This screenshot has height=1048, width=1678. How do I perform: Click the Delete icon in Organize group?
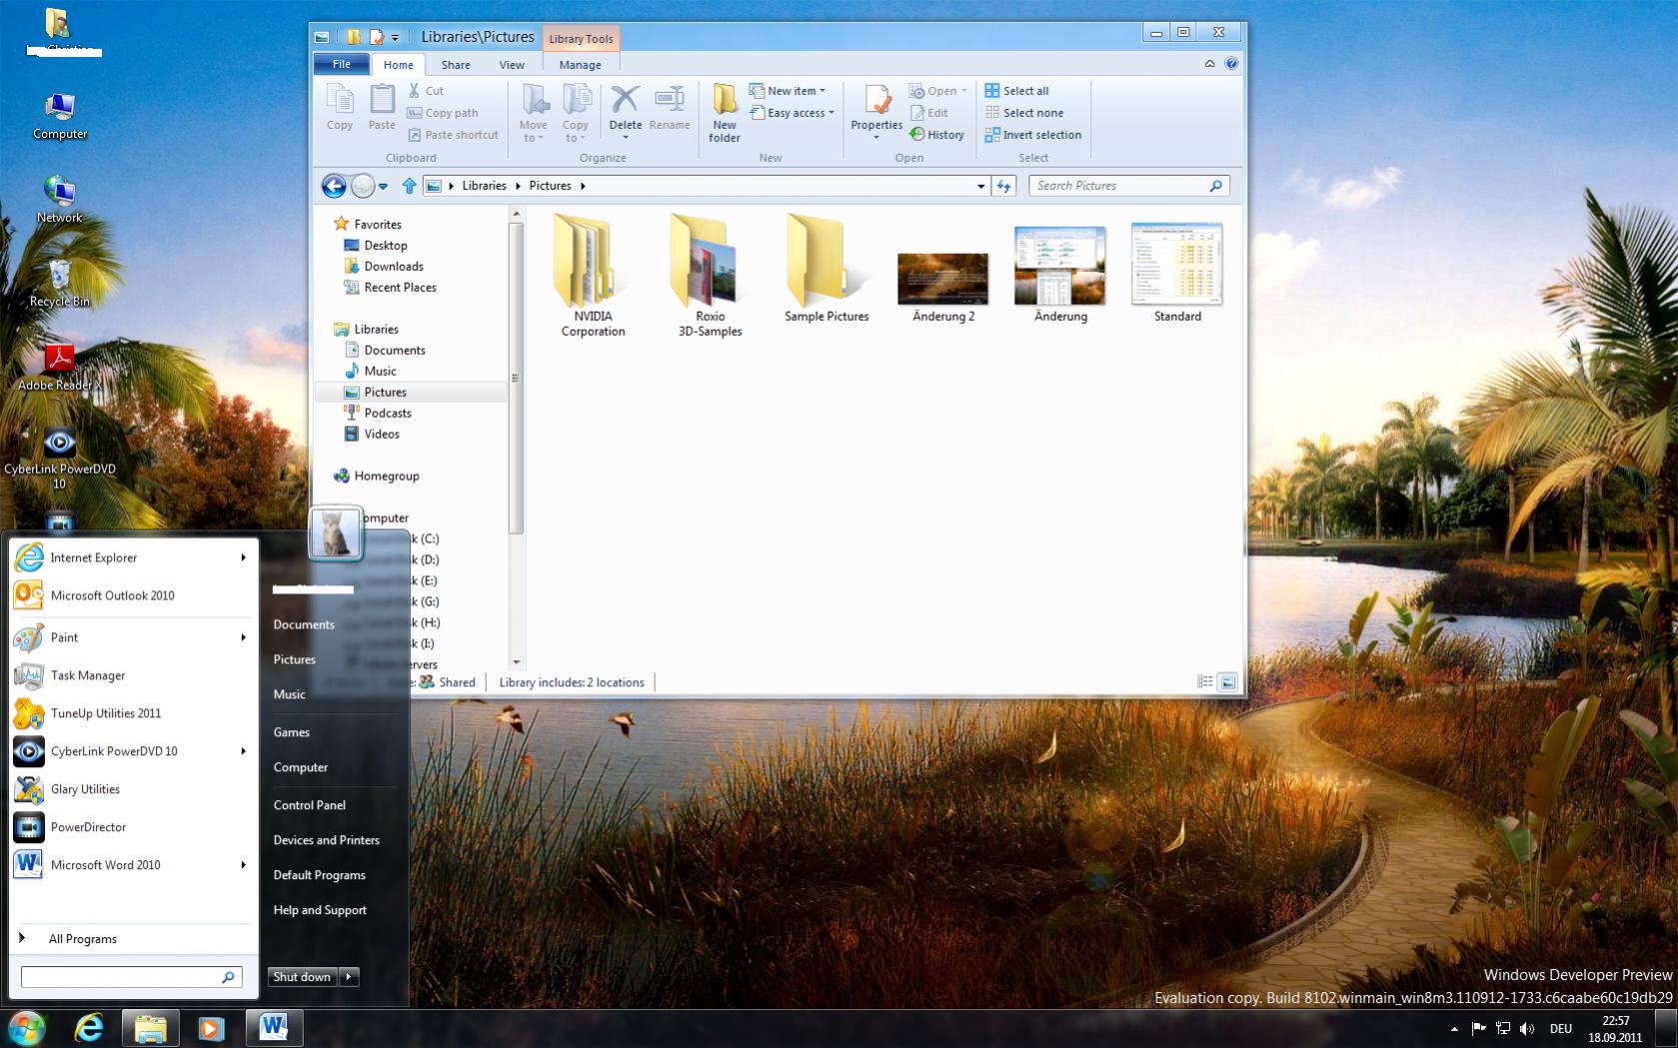pyautogui.click(x=626, y=109)
